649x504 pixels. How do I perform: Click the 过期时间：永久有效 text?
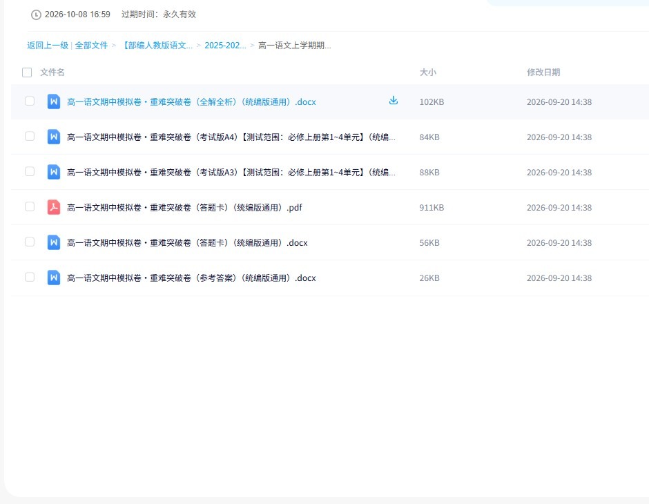point(159,14)
